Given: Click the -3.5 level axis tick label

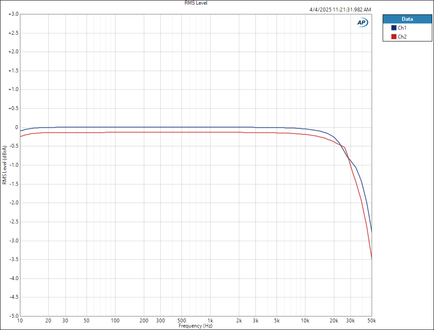Looking at the screenshot, I should point(13,259).
